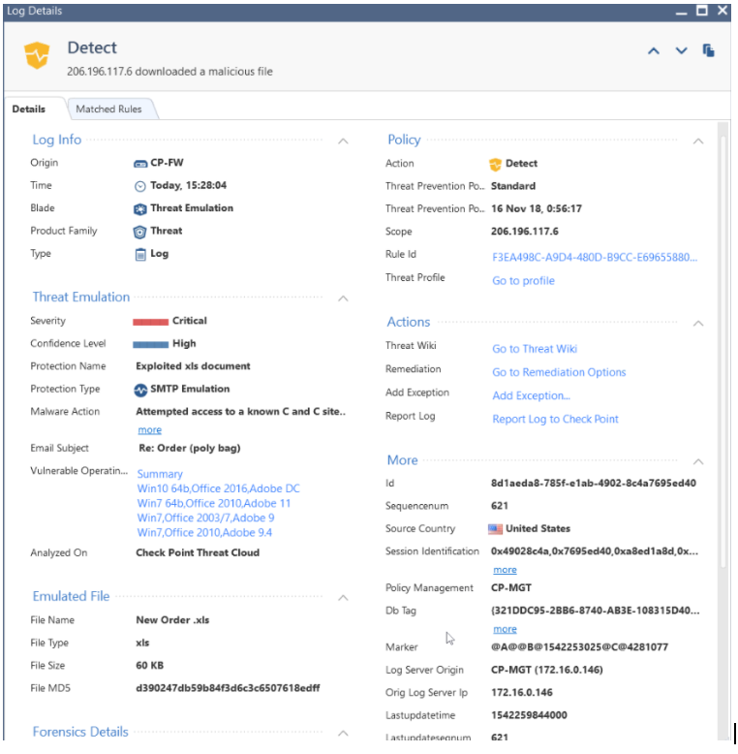Click the orange Detect shield icon in header
Viewport: 738px width, 754px height.
point(37,55)
